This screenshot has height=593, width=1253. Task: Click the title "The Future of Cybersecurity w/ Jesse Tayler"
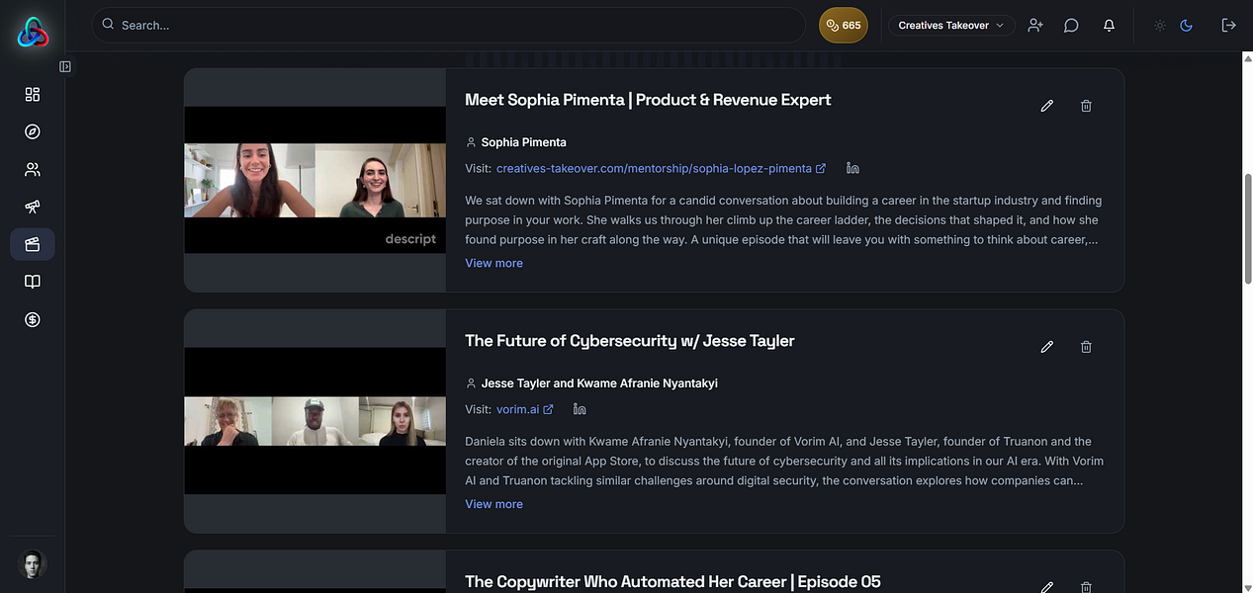click(630, 341)
